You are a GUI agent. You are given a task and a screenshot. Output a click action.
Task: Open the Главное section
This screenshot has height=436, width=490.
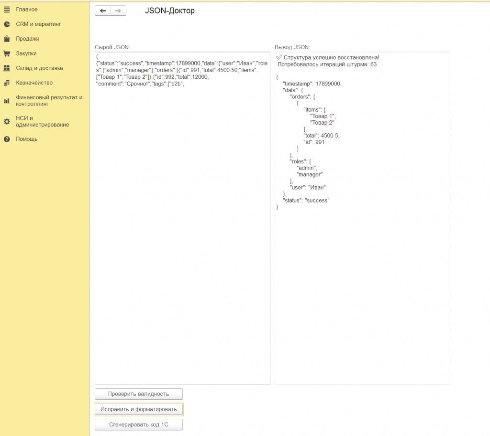27,10
